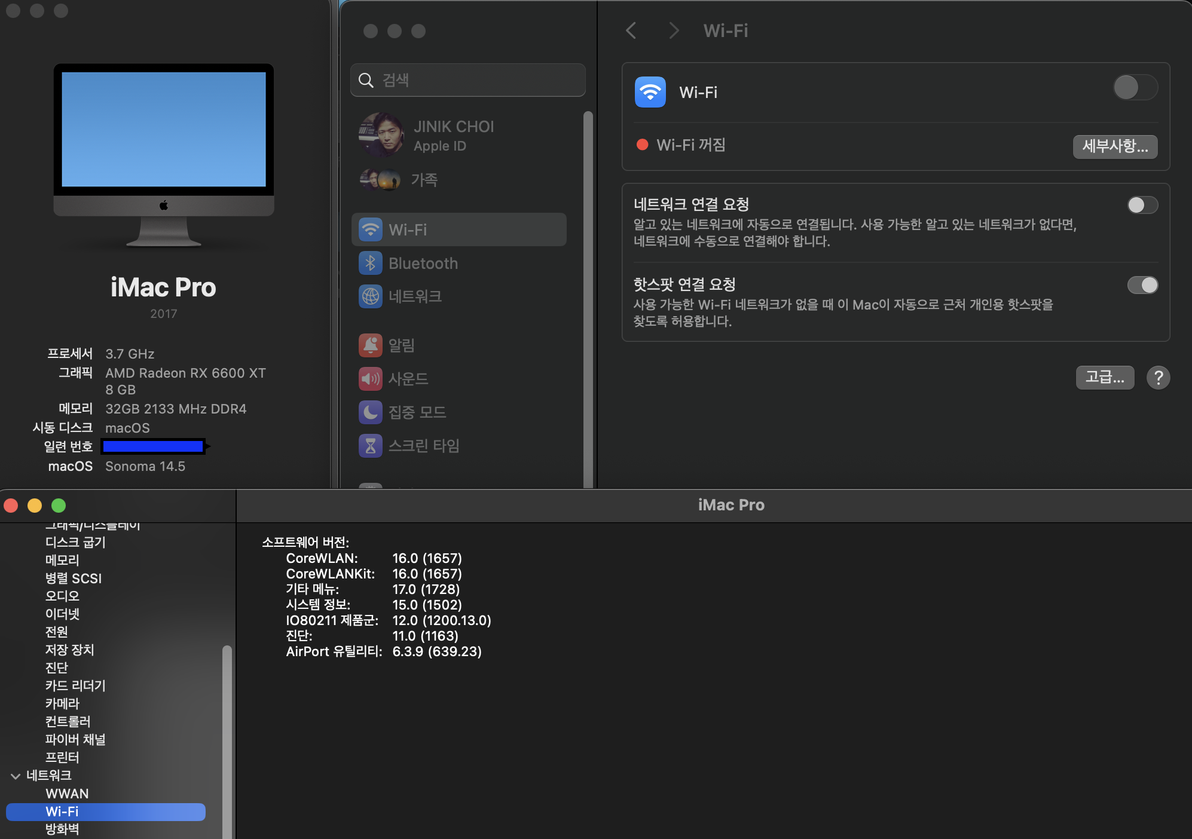Select 전원 tree item
Image resolution: width=1192 pixels, height=839 pixels.
pos(56,632)
